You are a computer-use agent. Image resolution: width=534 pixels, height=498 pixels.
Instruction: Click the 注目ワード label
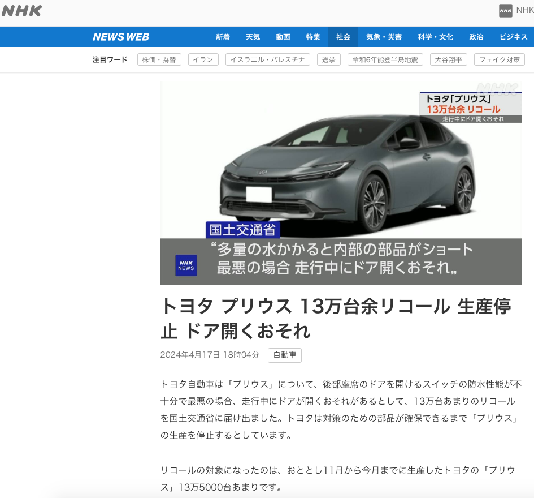[110, 59]
